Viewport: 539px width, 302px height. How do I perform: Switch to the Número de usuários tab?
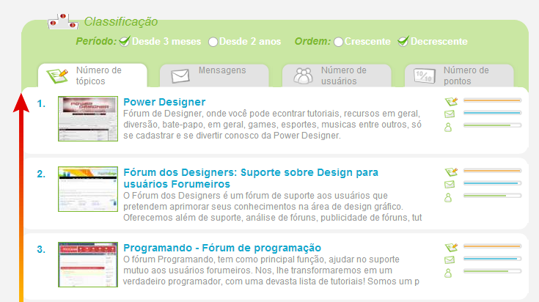click(337, 75)
